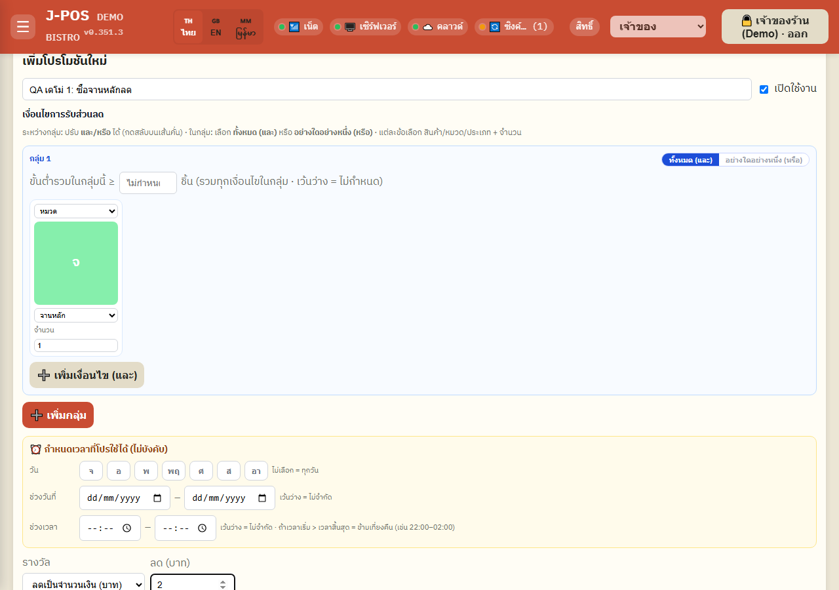Click the end time field
The height and width of the screenshot is (590, 839).
185,528
